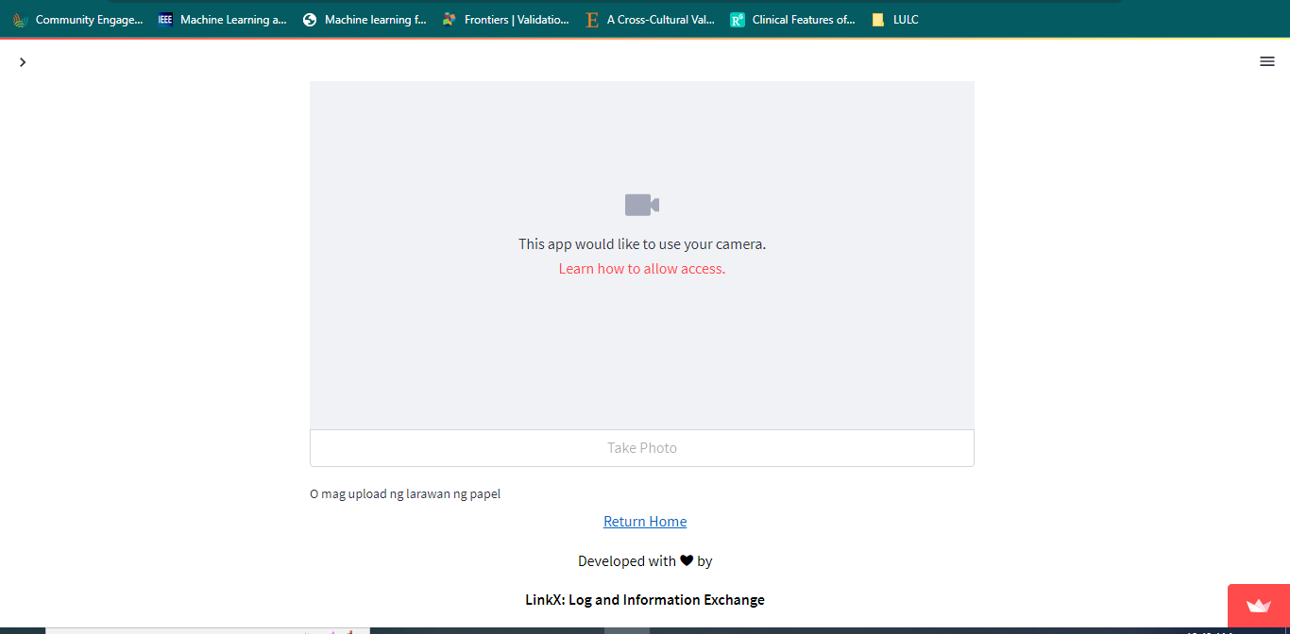Click the Take Photo button
This screenshot has height=634, width=1290.
coord(641,447)
